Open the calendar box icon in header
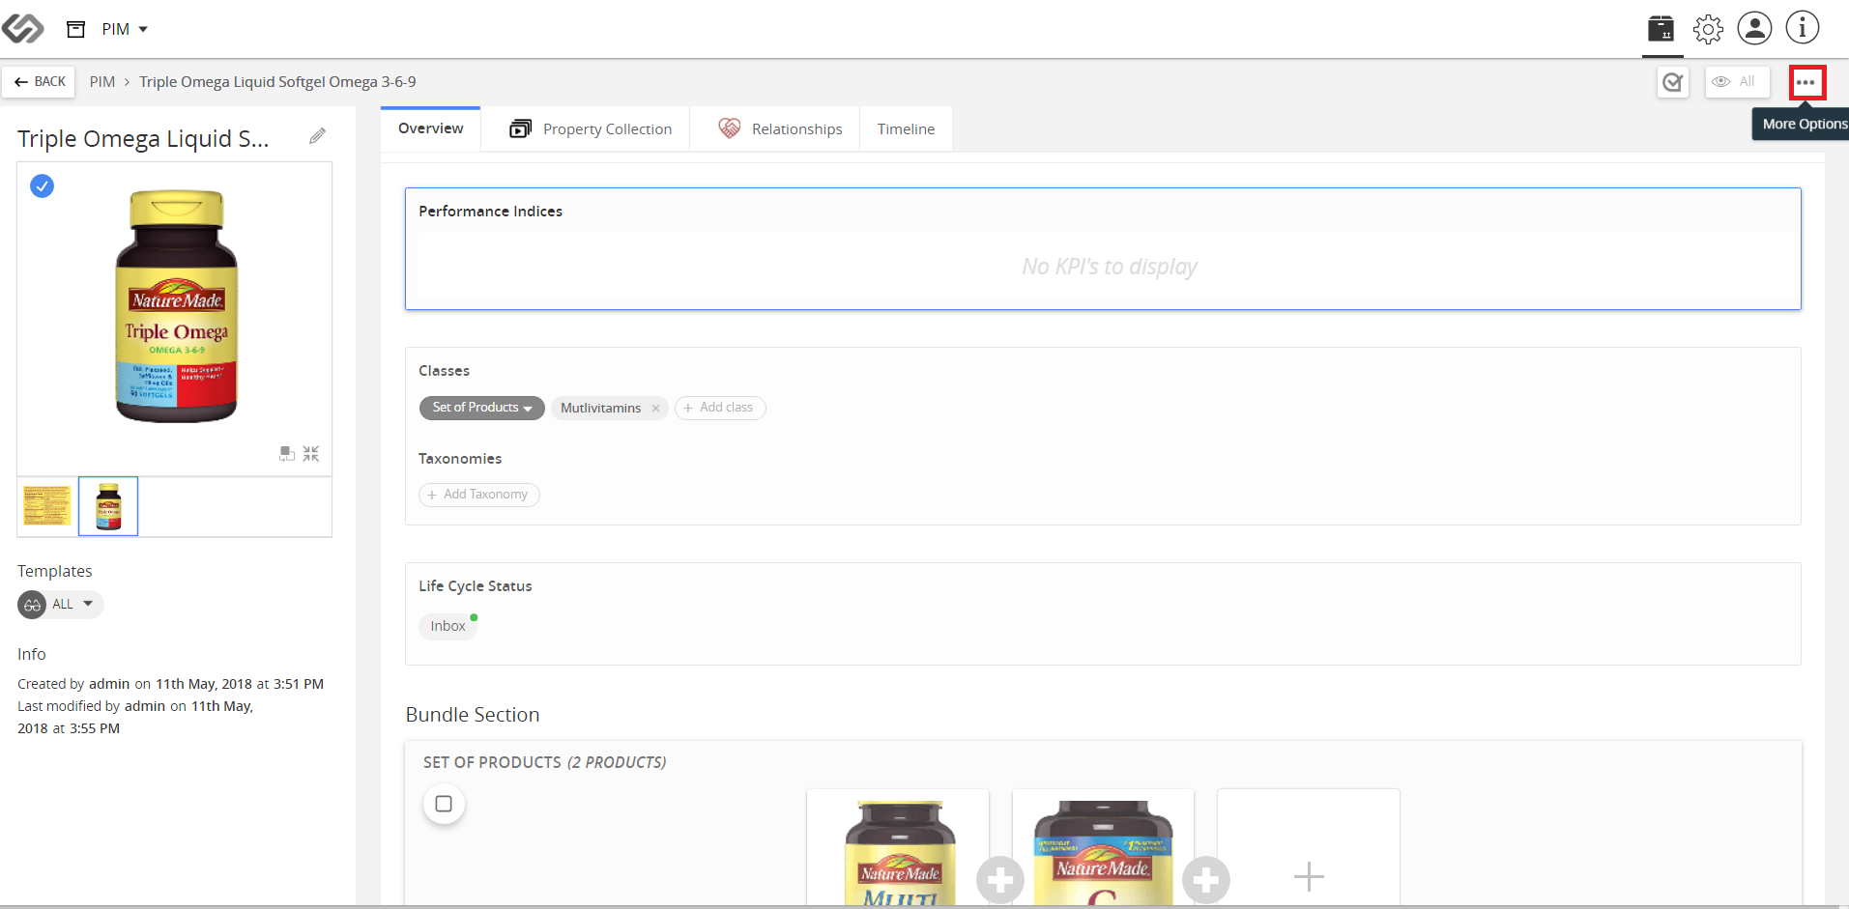 [1661, 29]
